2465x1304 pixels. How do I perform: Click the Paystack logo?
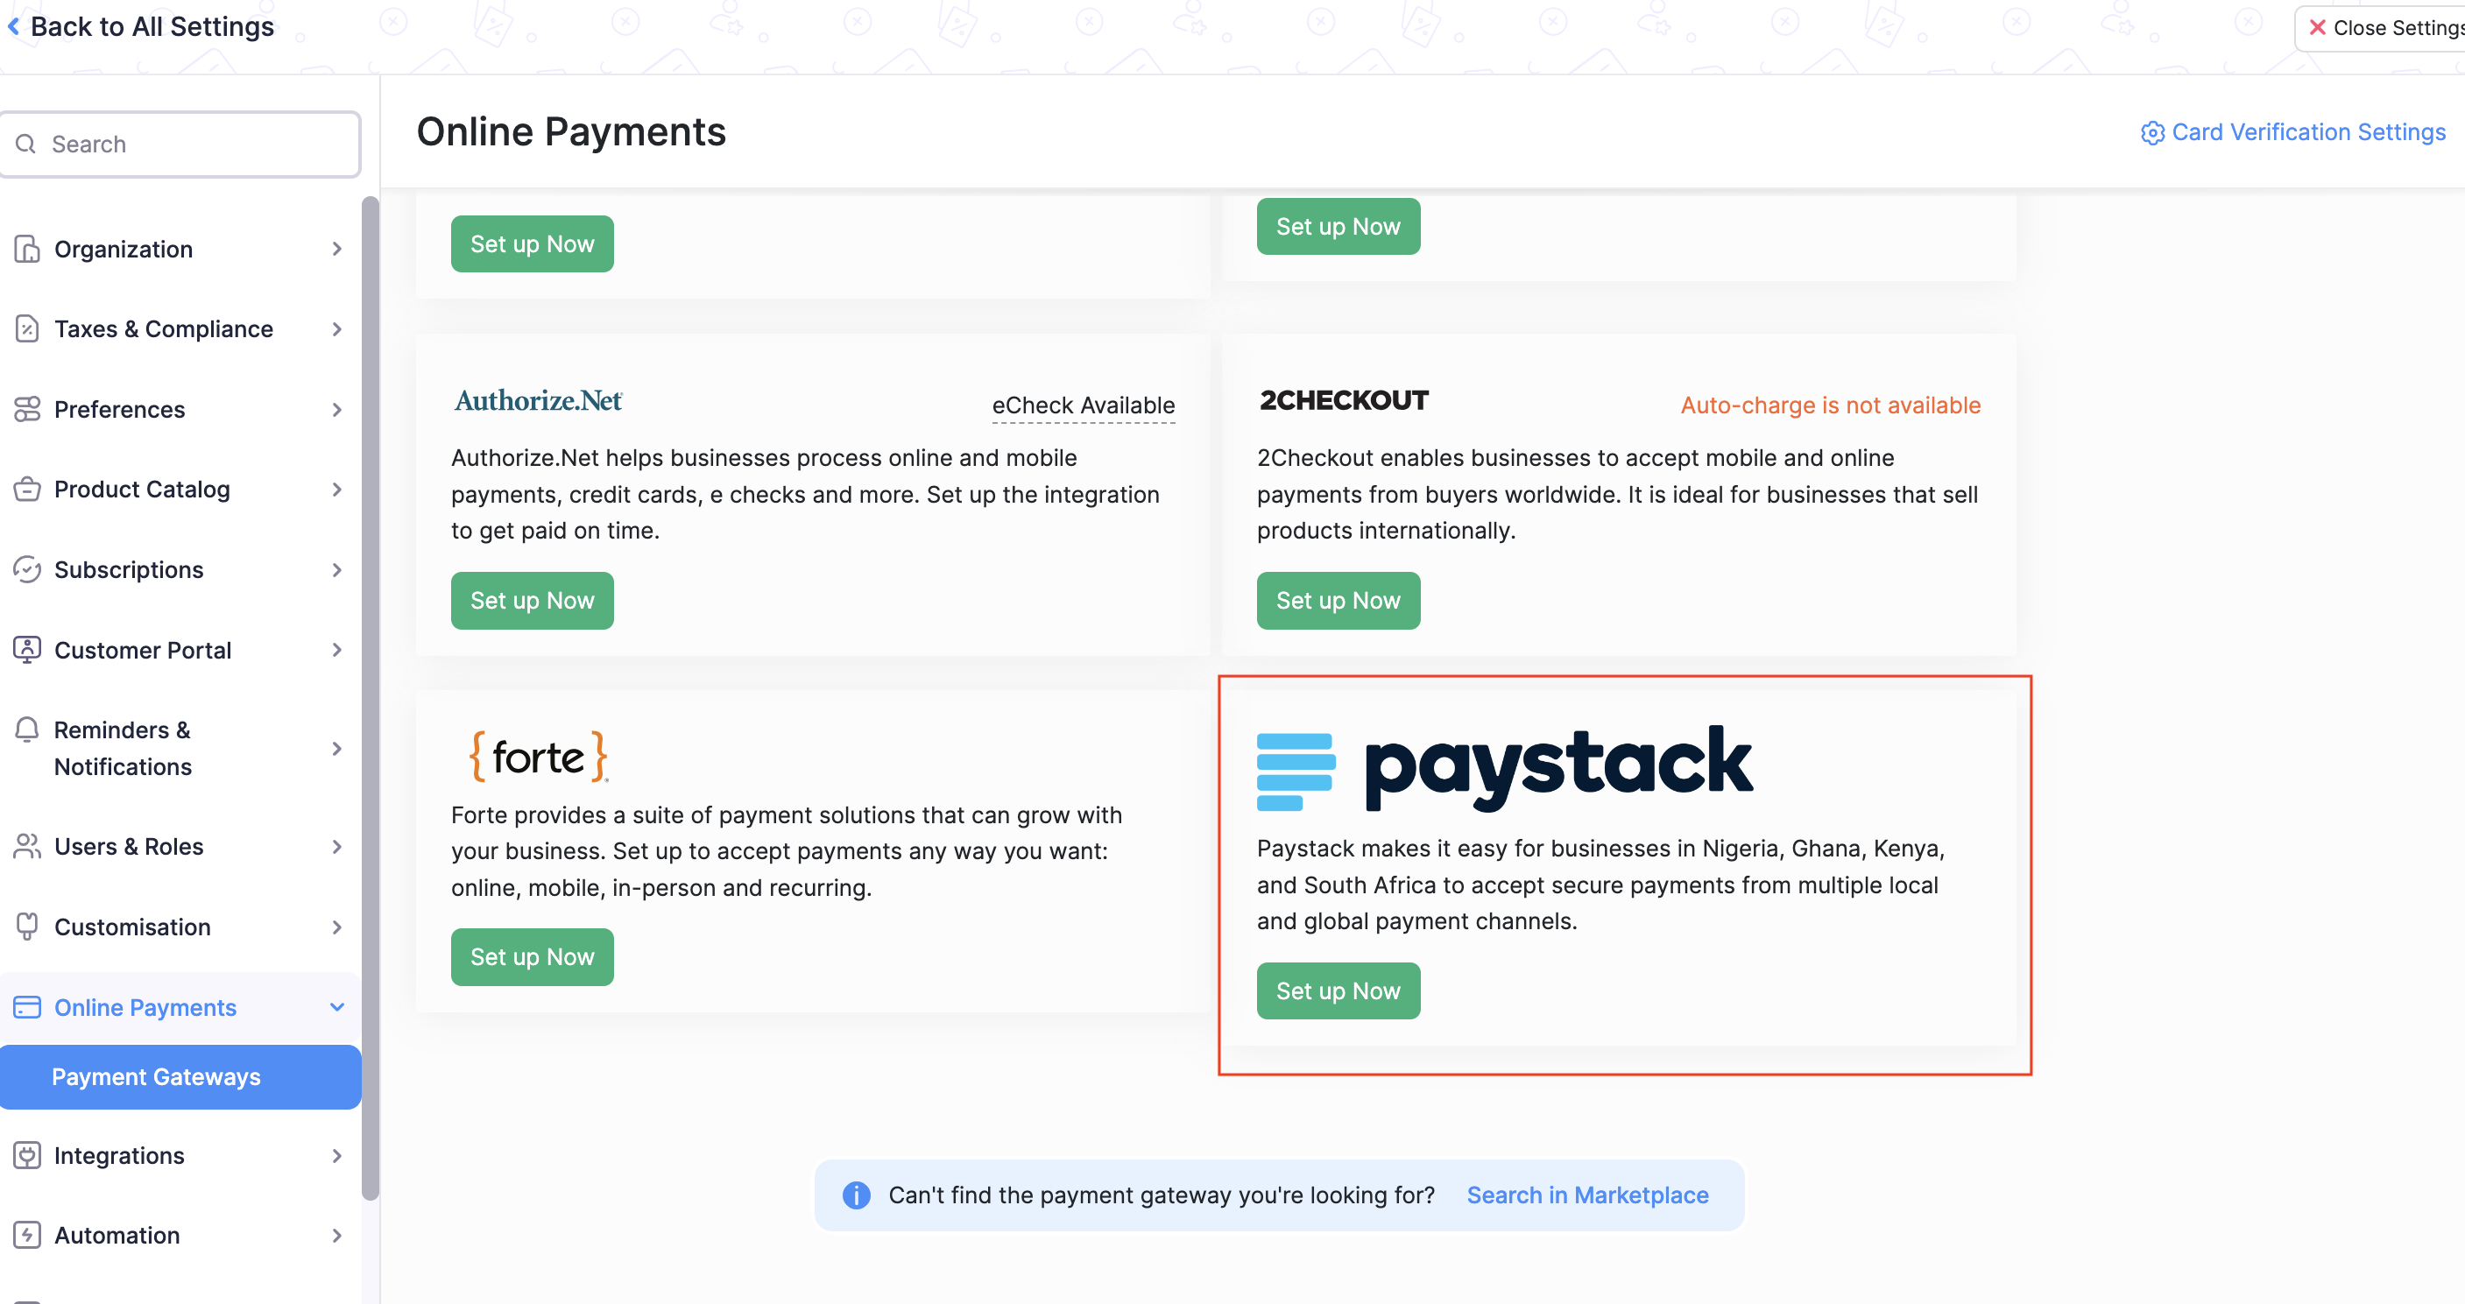point(1504,768)
